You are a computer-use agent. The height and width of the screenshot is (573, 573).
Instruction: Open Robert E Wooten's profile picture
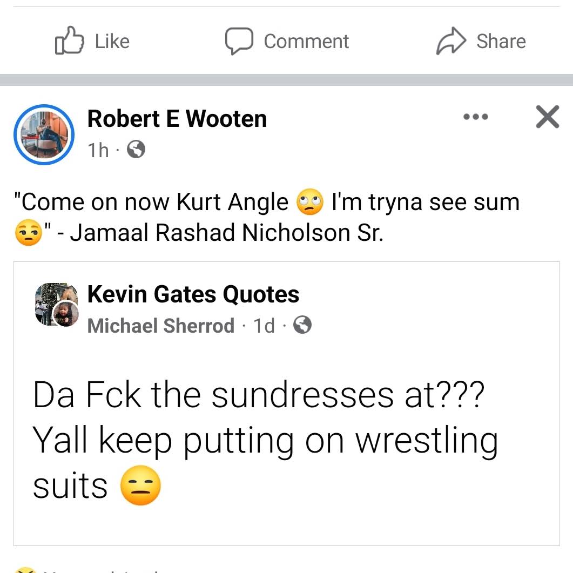43,134
